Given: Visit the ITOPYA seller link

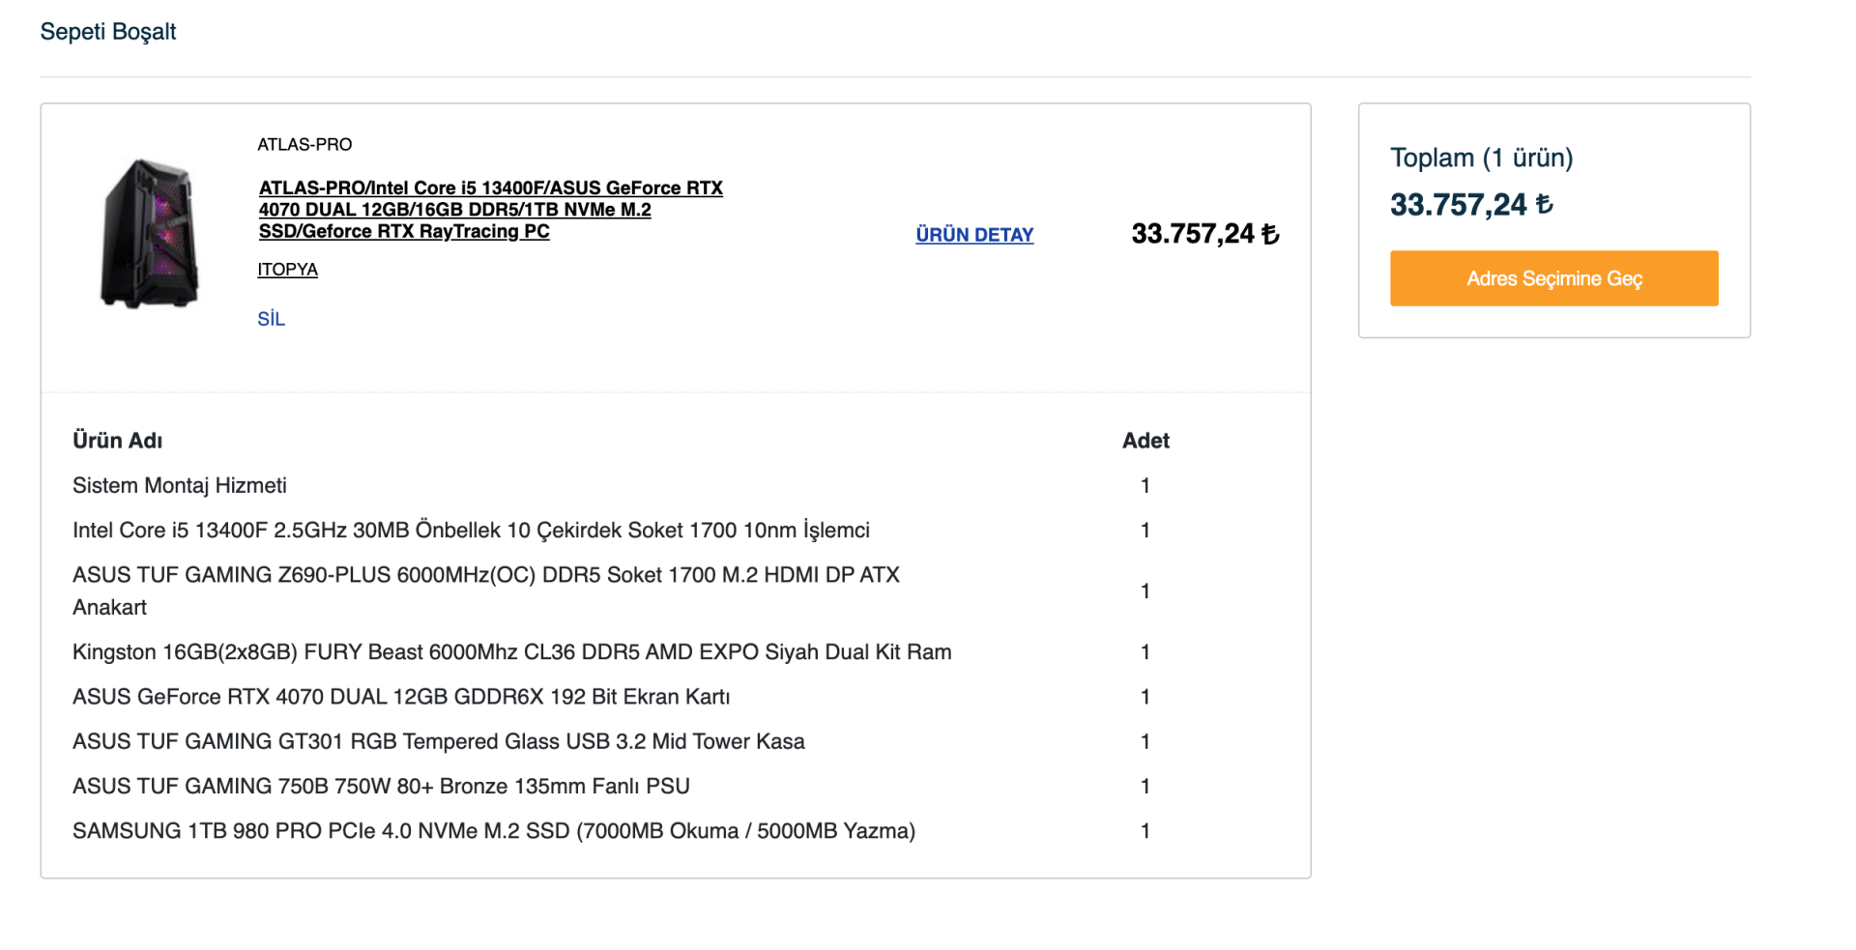Looking at the screenshot, I should click(x=287, y=270).
